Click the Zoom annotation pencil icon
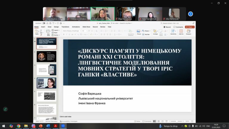The width and height of the screenshot is (229, 129). pyautogui.click(x=5, y=109)
